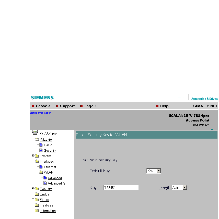Image resolution: width=219 pixels, height=219 pixels.
Task: Click the IFeatures folder icon
Action: tap(37, 205)
